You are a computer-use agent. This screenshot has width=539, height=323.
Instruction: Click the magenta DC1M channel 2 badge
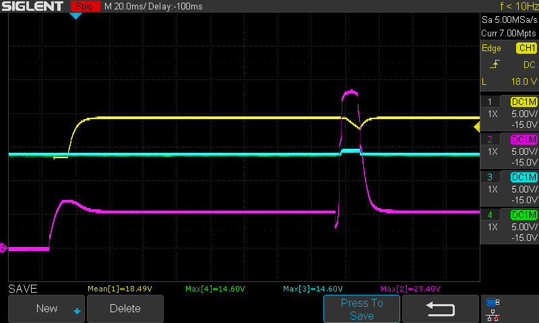click(524, 139)
